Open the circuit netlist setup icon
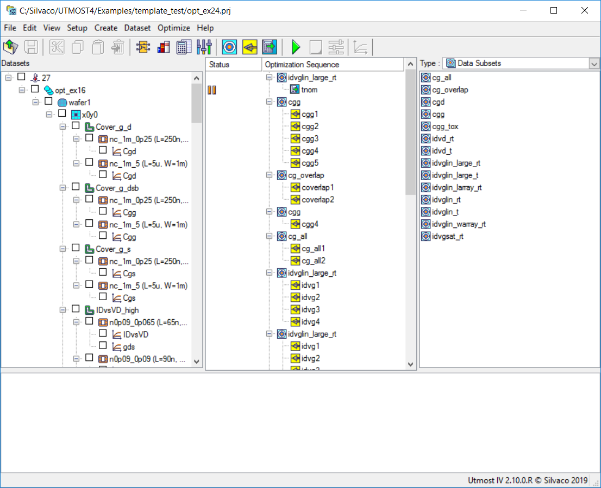Screen dimensions: 601x488 tap(143, 47)
